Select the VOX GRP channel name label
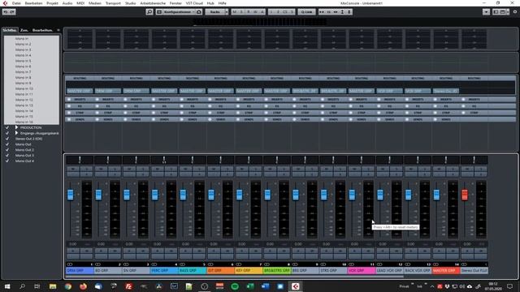The height and width of the screenshot is (292, 520). coord(362,270)
